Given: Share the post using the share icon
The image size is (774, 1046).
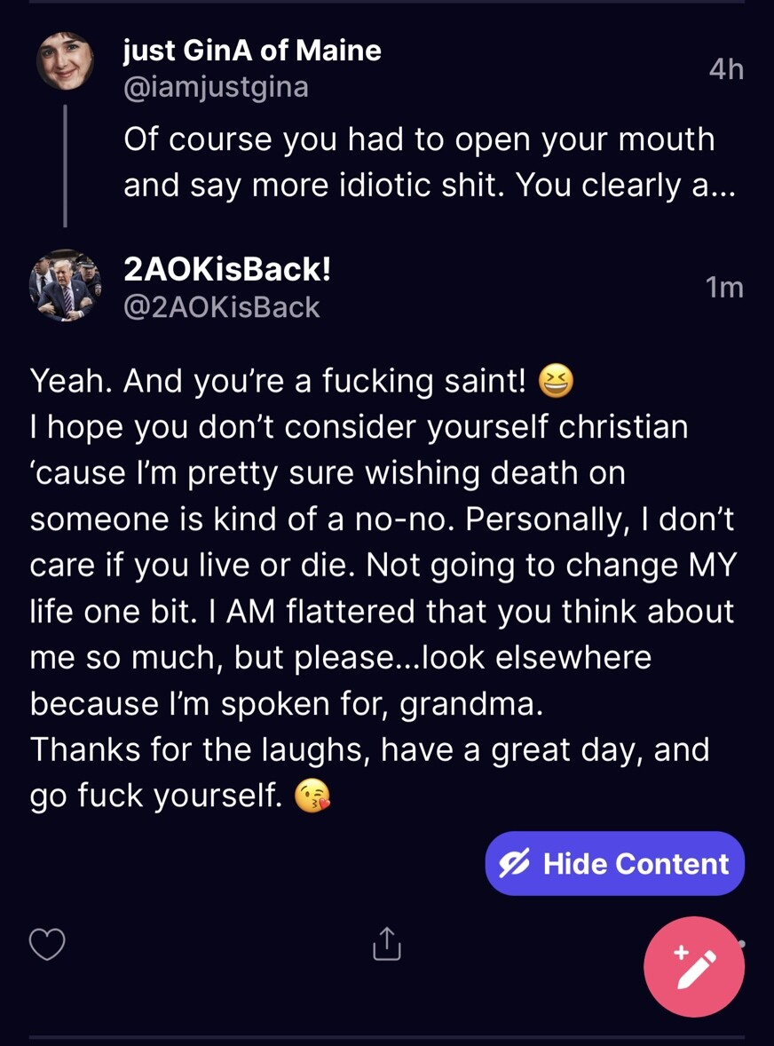Looking at the screenshot, I should [386, 944].
